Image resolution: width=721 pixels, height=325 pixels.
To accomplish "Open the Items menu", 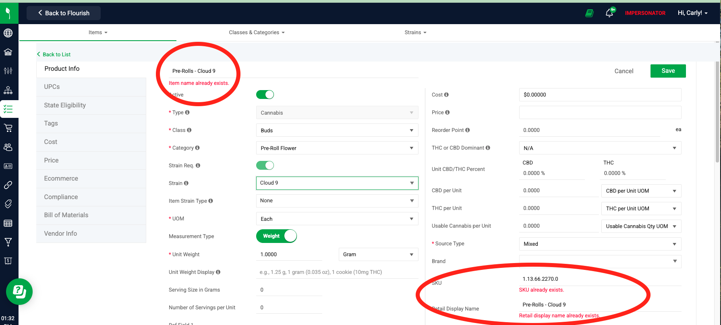I will 98,32.
